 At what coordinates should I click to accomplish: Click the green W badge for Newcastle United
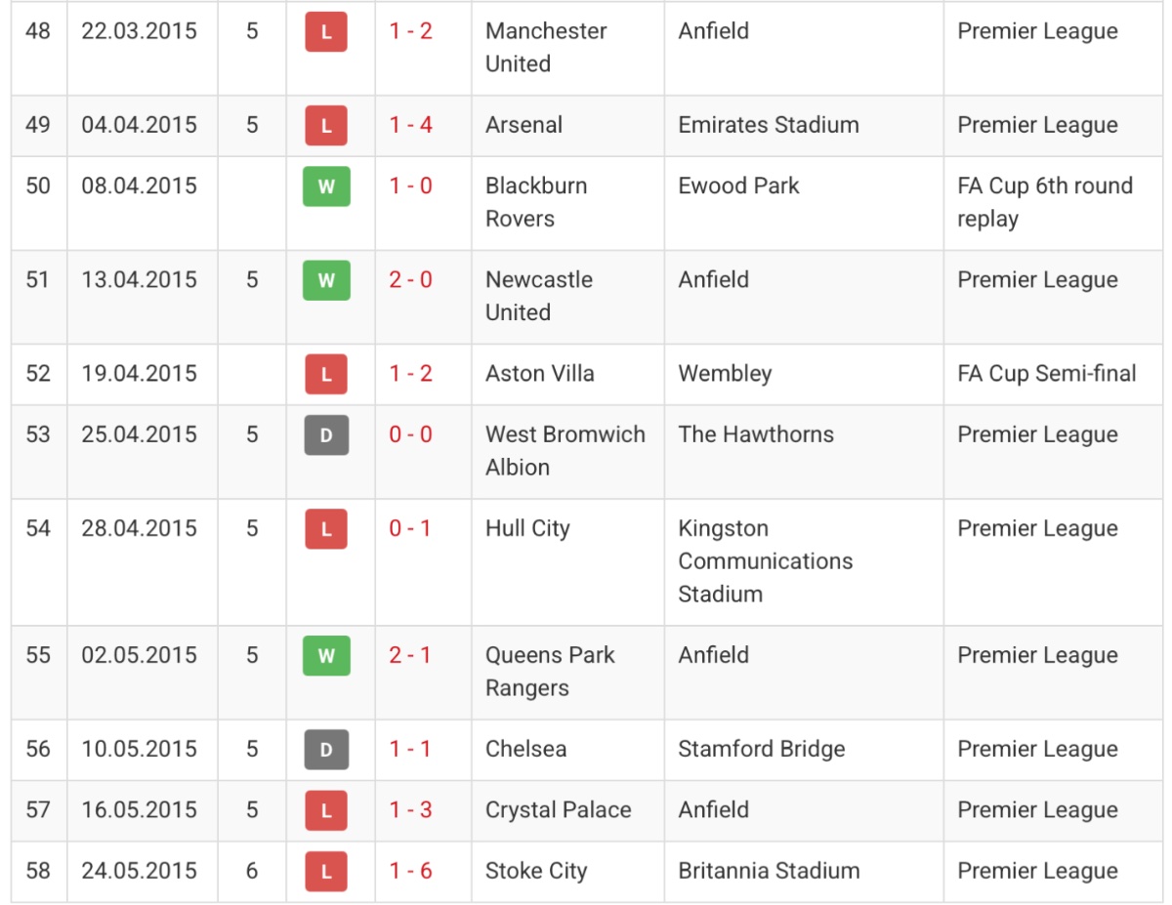tap(326, 280)
